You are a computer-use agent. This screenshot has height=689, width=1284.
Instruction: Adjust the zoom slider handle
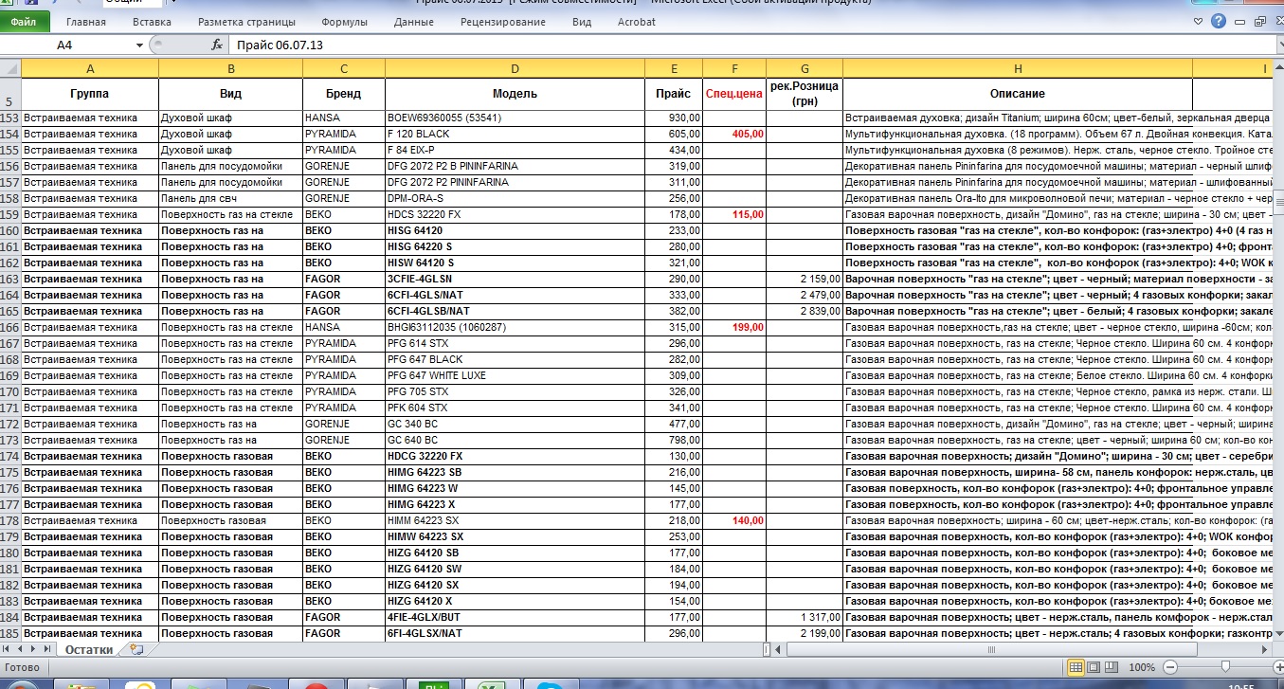1225,666
